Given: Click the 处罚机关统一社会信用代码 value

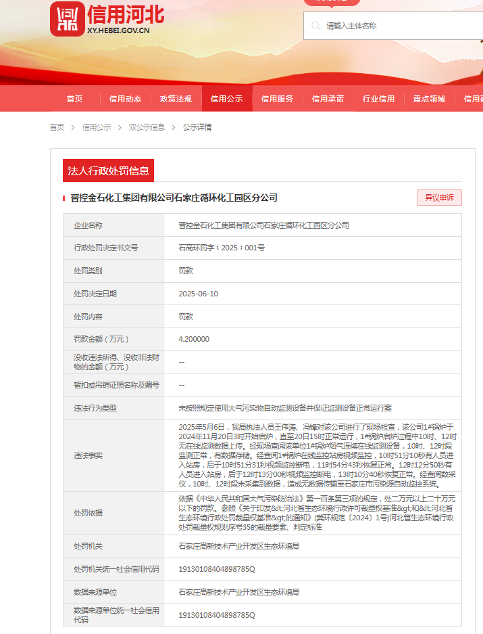Looking at the screenshot, I should click(x=217, y=569).
